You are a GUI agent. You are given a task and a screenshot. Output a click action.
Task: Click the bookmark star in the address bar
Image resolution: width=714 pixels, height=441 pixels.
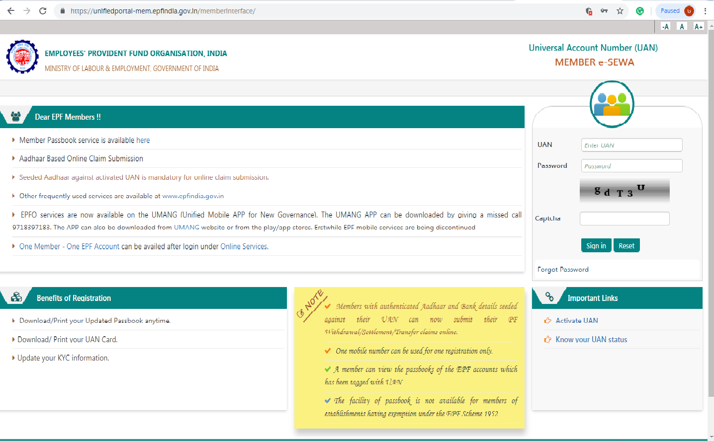click(x=619, y=10)
